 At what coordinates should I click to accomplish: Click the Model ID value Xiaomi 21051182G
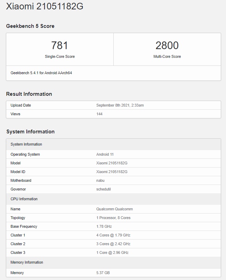pos(112,172)
